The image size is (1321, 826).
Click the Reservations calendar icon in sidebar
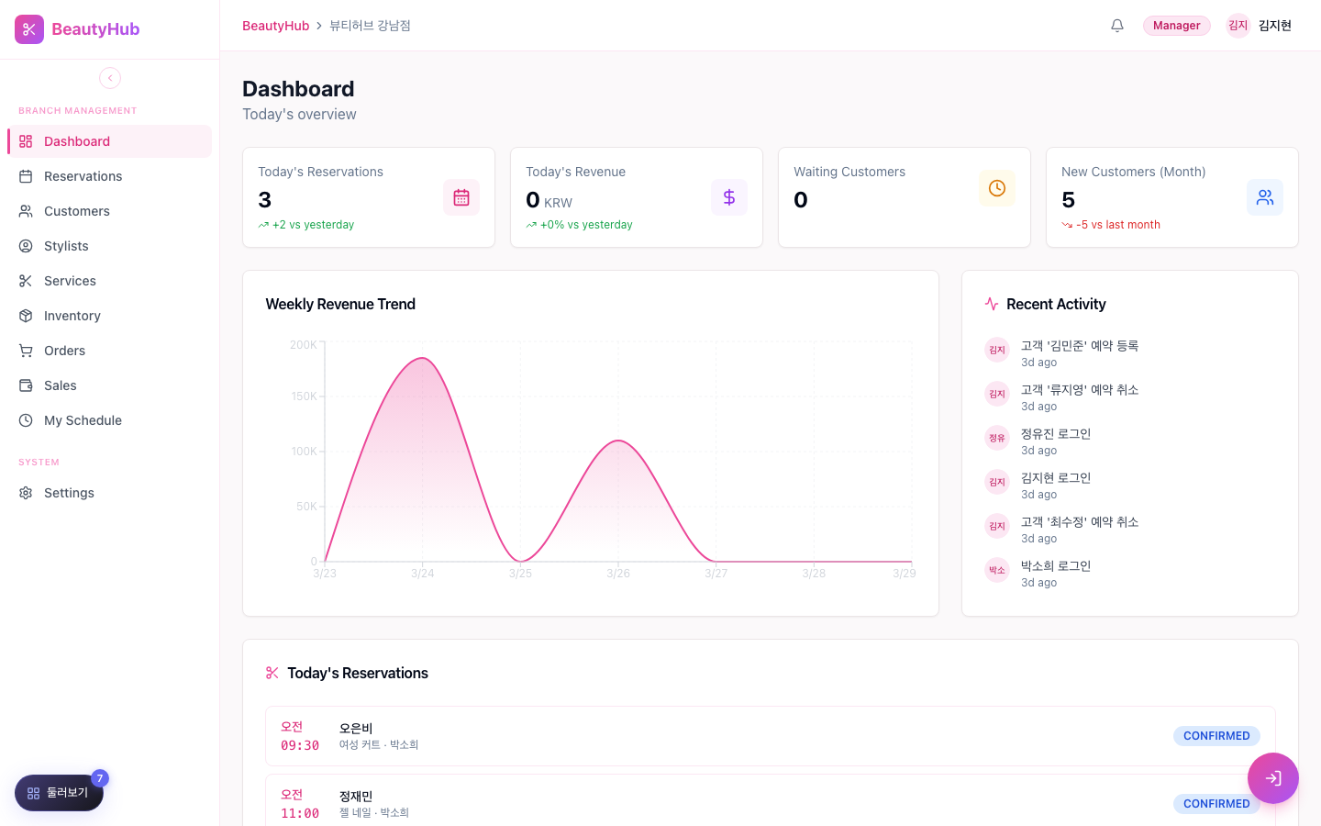pyautogui.click(x=26, y=176)
